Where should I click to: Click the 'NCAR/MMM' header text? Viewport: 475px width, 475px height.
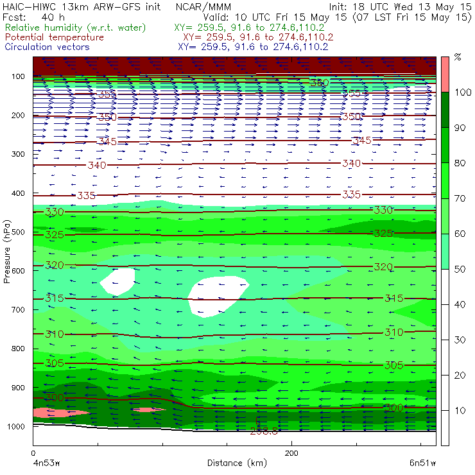[x=203, y=6]
